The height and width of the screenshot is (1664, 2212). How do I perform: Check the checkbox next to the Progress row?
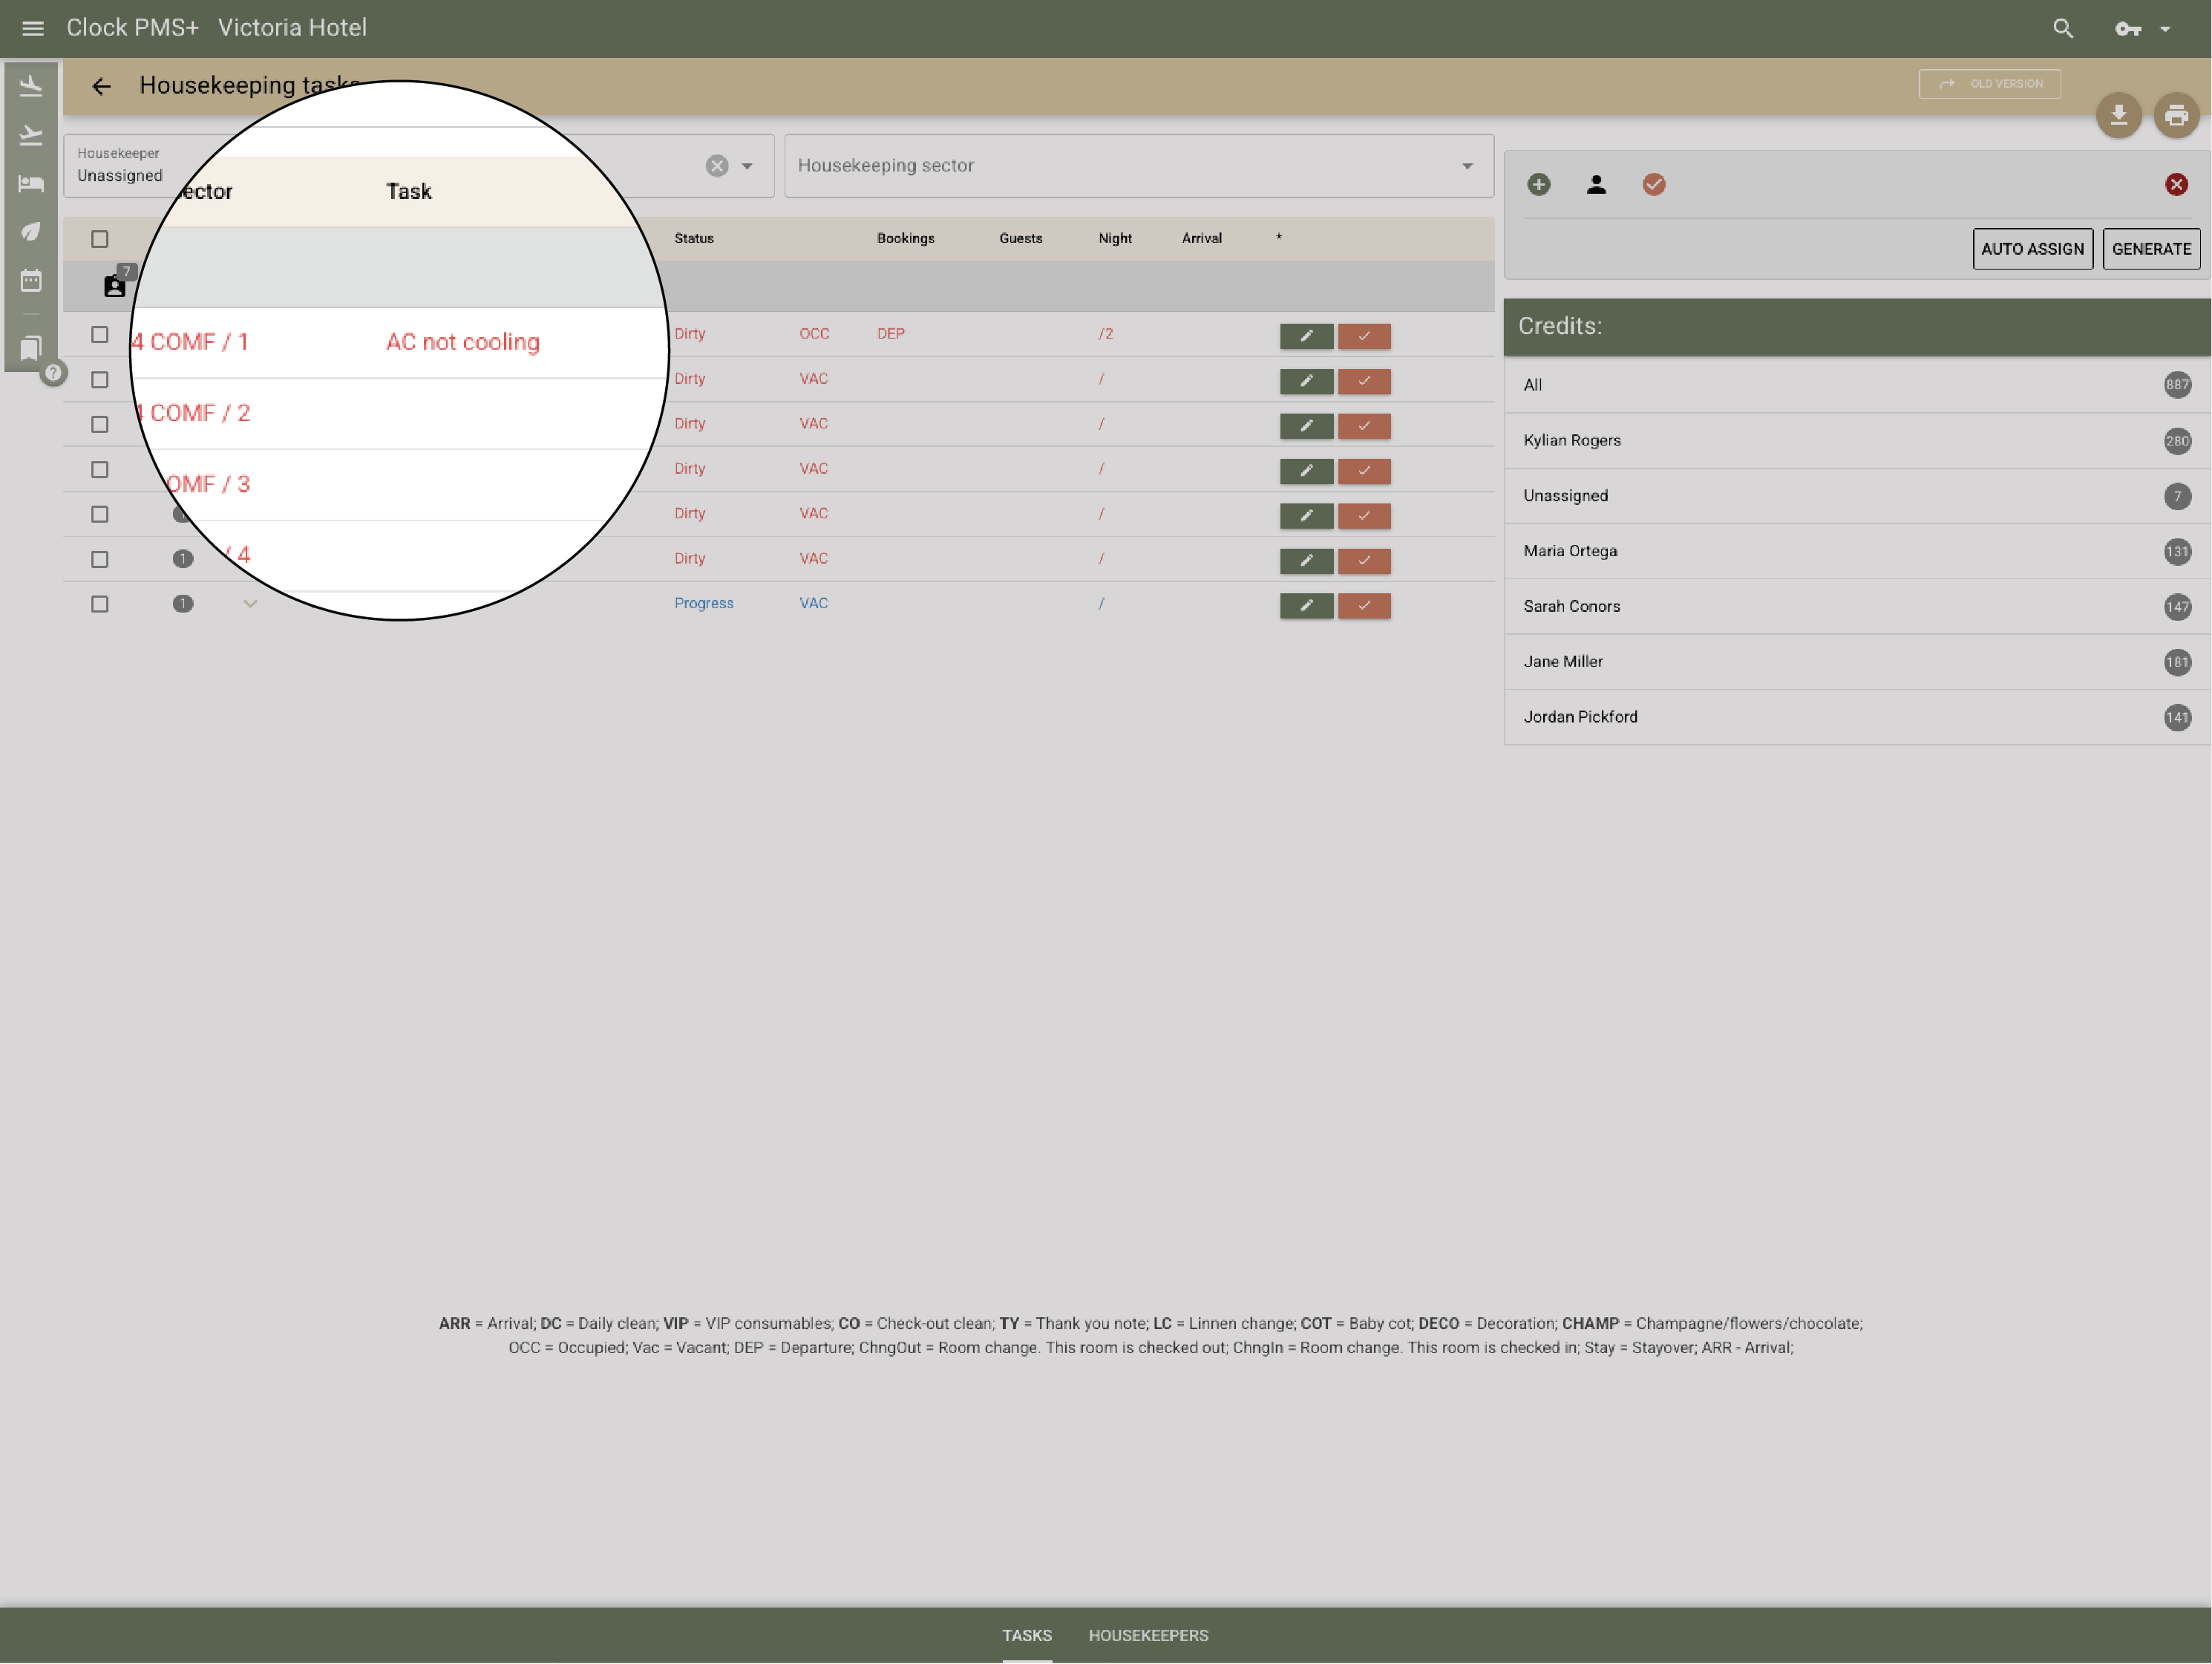click(99, 604)
